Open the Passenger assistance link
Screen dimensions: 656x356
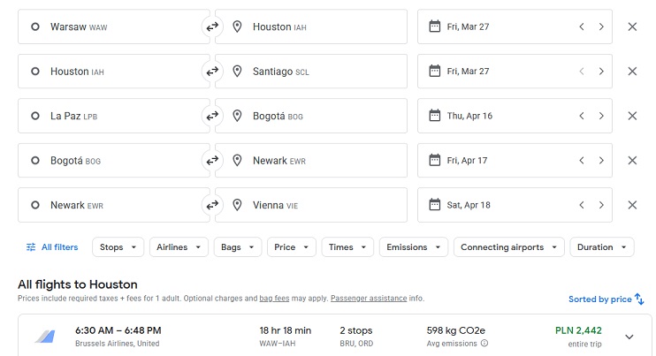[369, 299]
